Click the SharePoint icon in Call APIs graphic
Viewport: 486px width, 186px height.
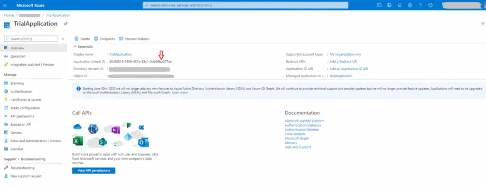(103, 142)
